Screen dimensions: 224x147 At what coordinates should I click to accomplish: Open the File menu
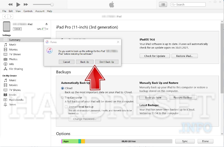pos(4,11)
